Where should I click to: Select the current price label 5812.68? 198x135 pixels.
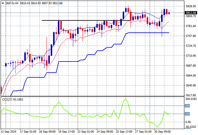coord(191,13)
